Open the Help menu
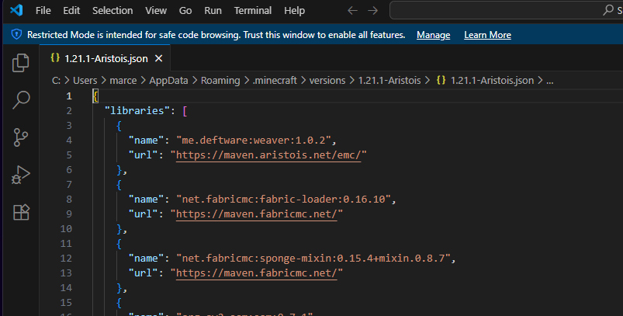Image resolution: width=623 pixels, height=316 pixels. (294, 11)
